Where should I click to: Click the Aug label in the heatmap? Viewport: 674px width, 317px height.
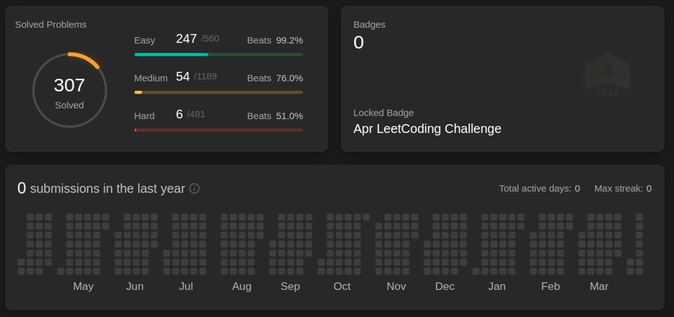tap(241, 287)
